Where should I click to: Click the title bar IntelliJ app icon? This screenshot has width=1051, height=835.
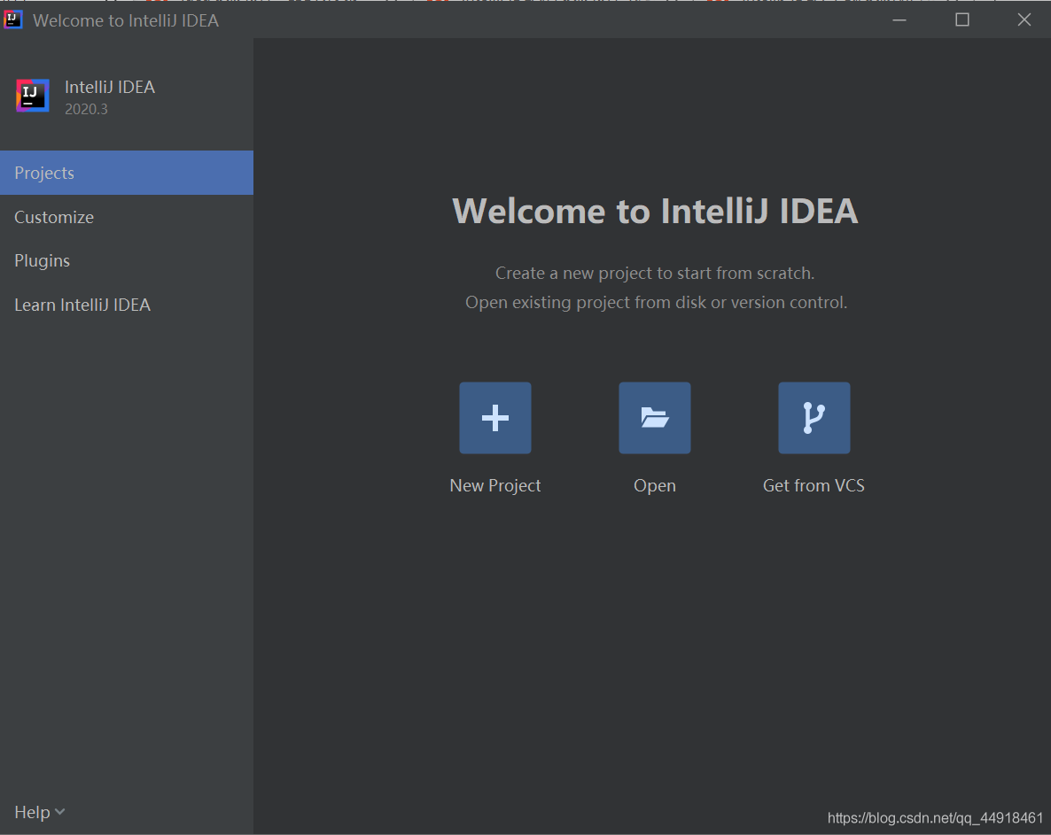coord(12,19)
